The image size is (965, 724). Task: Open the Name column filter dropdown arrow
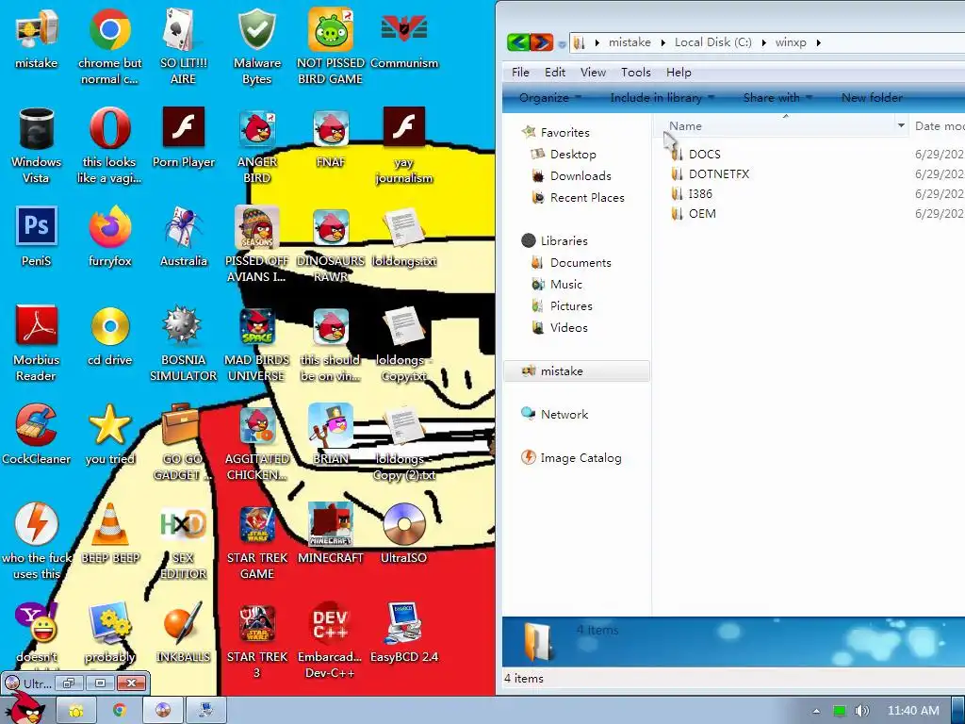pyautogui.click(x=901, y=125)
